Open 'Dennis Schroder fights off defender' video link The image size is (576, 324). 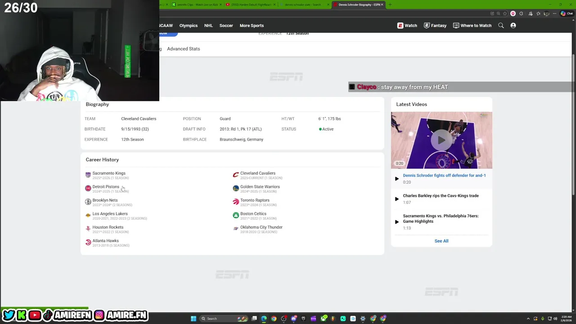[444, 175]
